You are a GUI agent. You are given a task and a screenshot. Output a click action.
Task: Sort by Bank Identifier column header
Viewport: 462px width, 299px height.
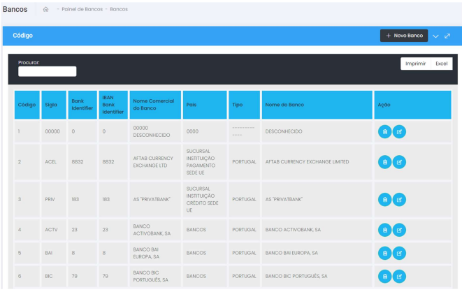[x=82, y=105]
